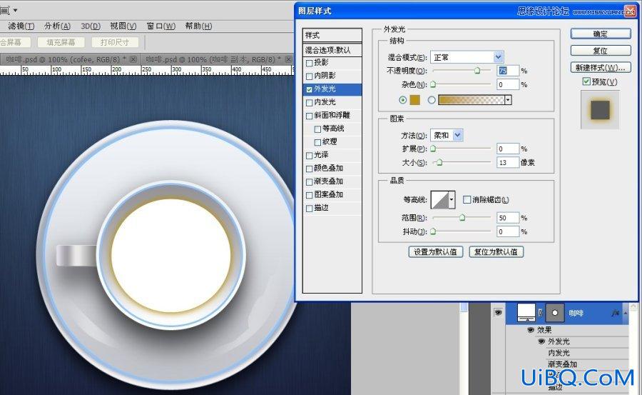642x395 pixels.
Task: Toggle the 预览(V) checkbox
Action: point(586,81)
